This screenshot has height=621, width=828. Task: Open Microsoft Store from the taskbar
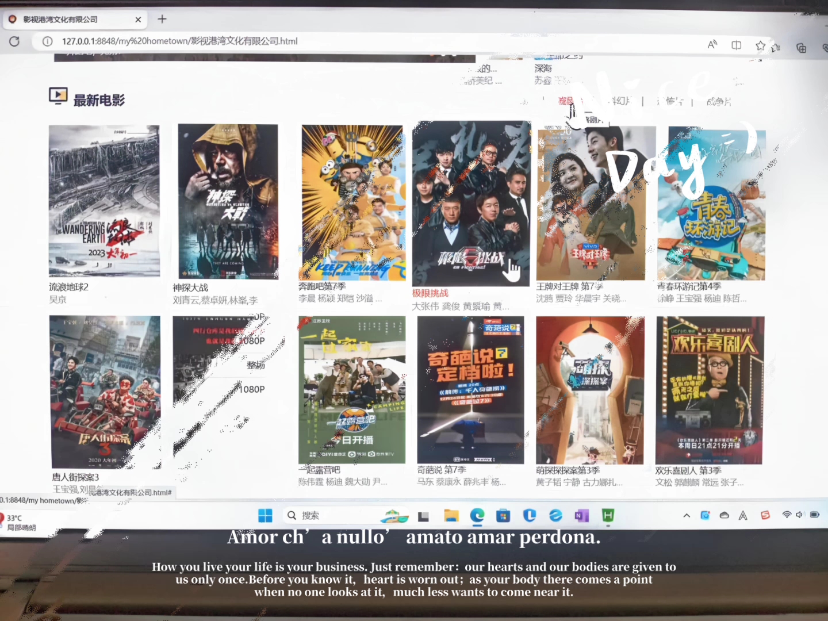503,515
